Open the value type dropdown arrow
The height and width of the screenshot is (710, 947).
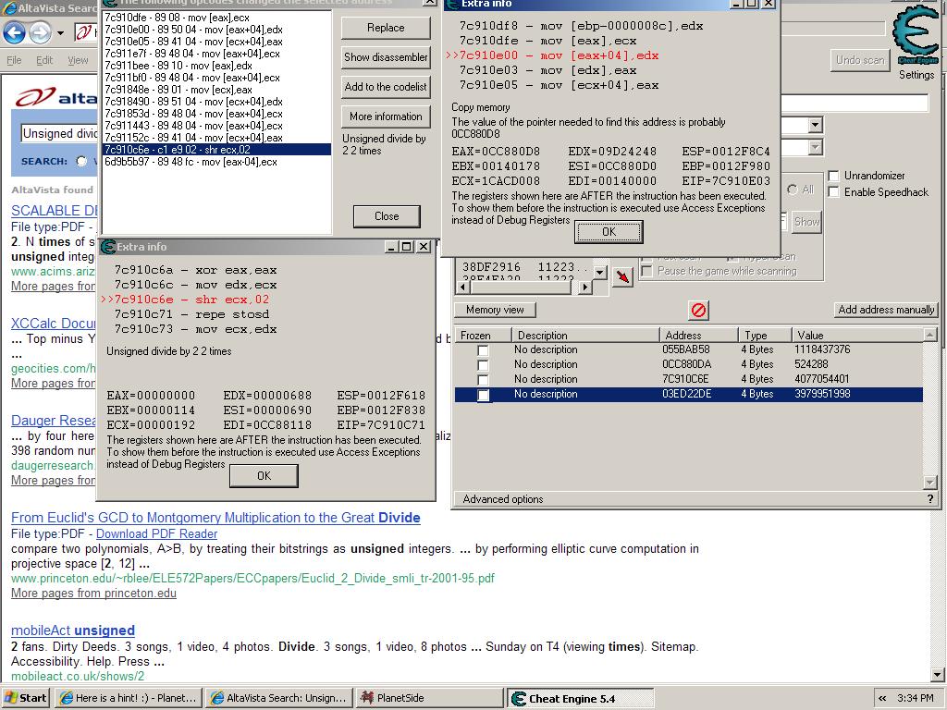point(815,148)
